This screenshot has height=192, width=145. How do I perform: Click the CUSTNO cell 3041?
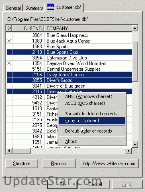(28, 86)
